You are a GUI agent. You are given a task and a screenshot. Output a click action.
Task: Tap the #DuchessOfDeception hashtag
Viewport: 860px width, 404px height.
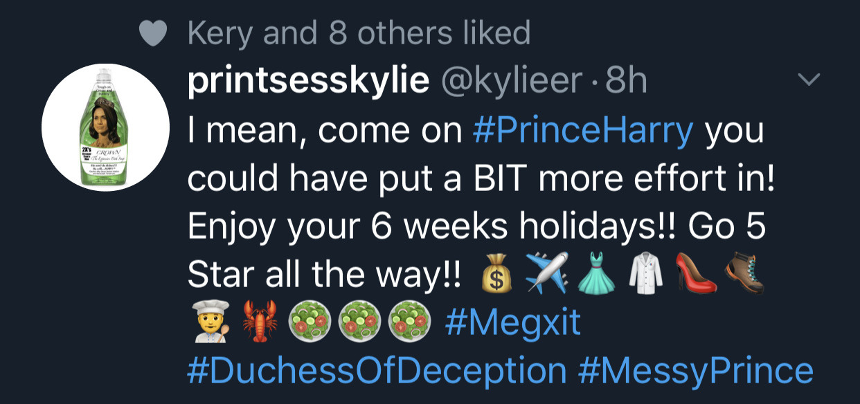coord(376,371)
